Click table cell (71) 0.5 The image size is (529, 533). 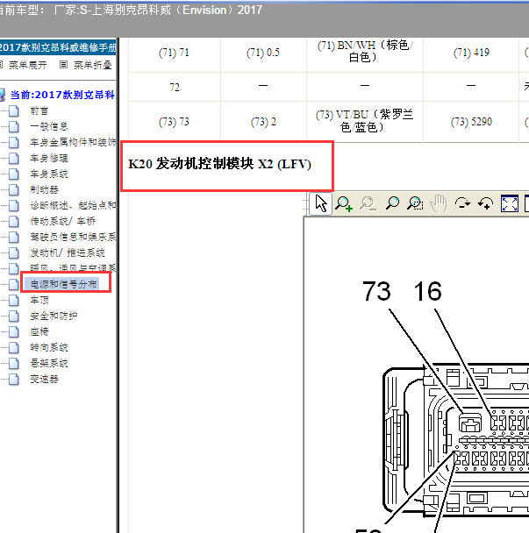[263, 53]
